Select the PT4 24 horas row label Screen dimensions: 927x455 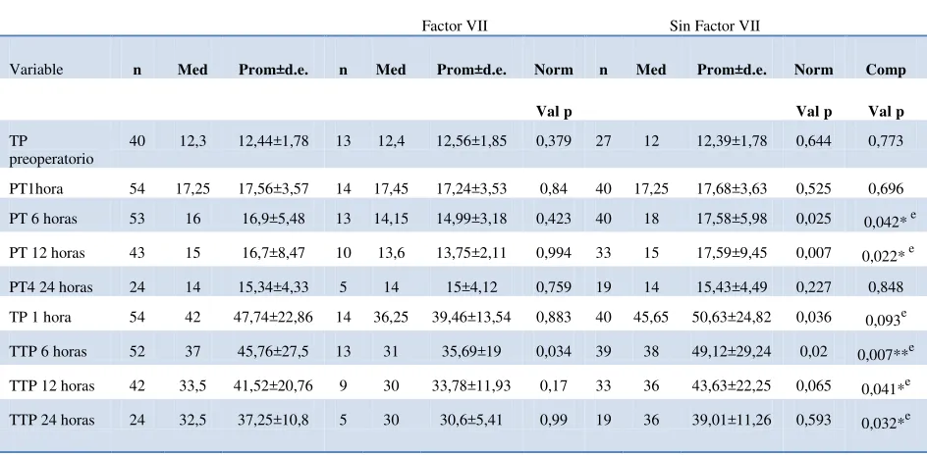51,287
